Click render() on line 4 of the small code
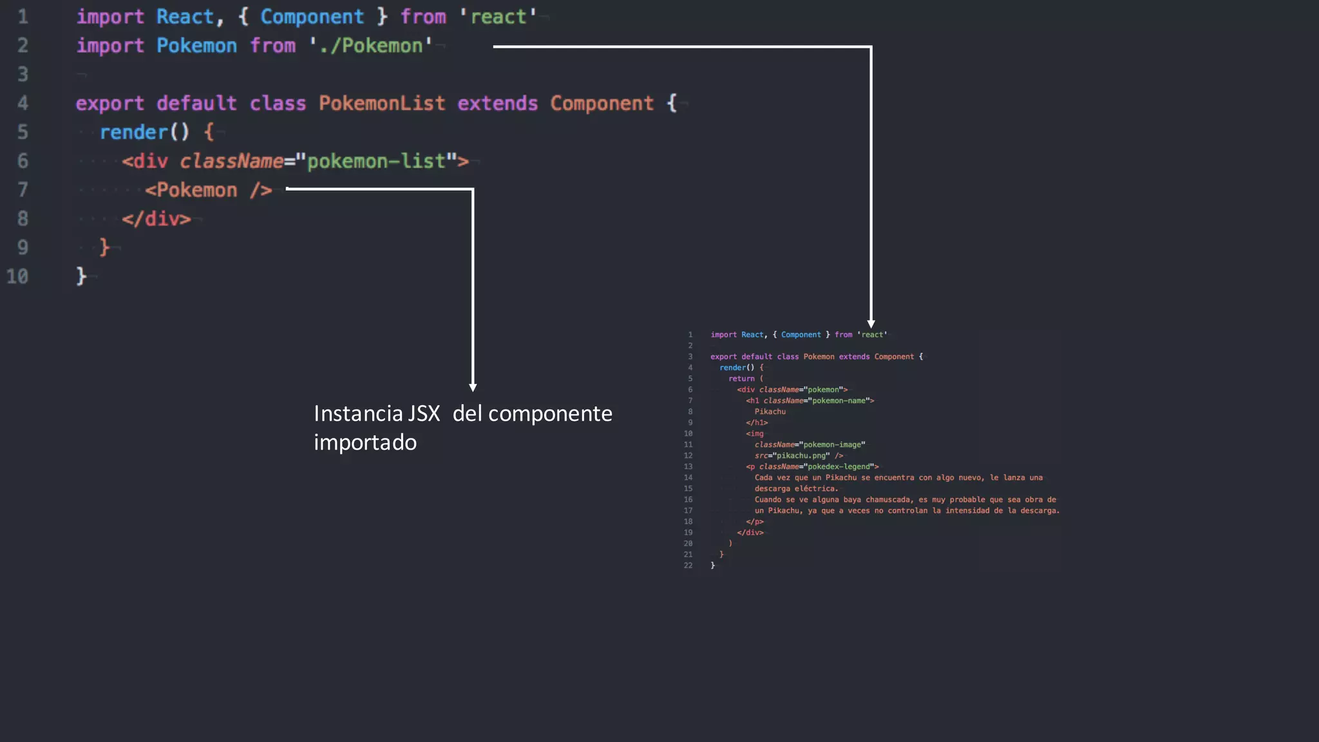1319x742 pixels. click(737, 368)
